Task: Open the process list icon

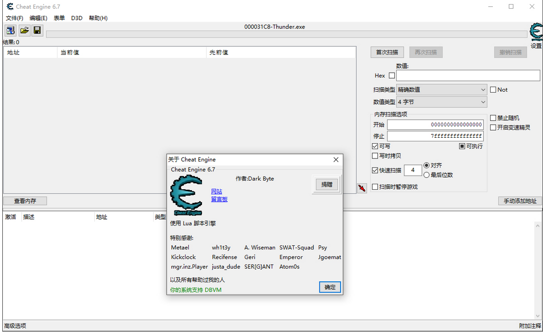Action: 11,30
